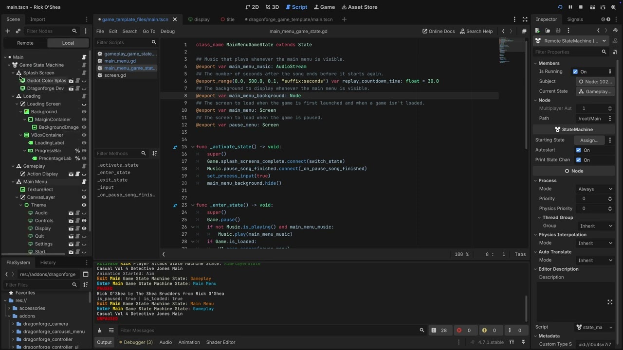Load a resource using the Inspector folder icon

point(548,31)
